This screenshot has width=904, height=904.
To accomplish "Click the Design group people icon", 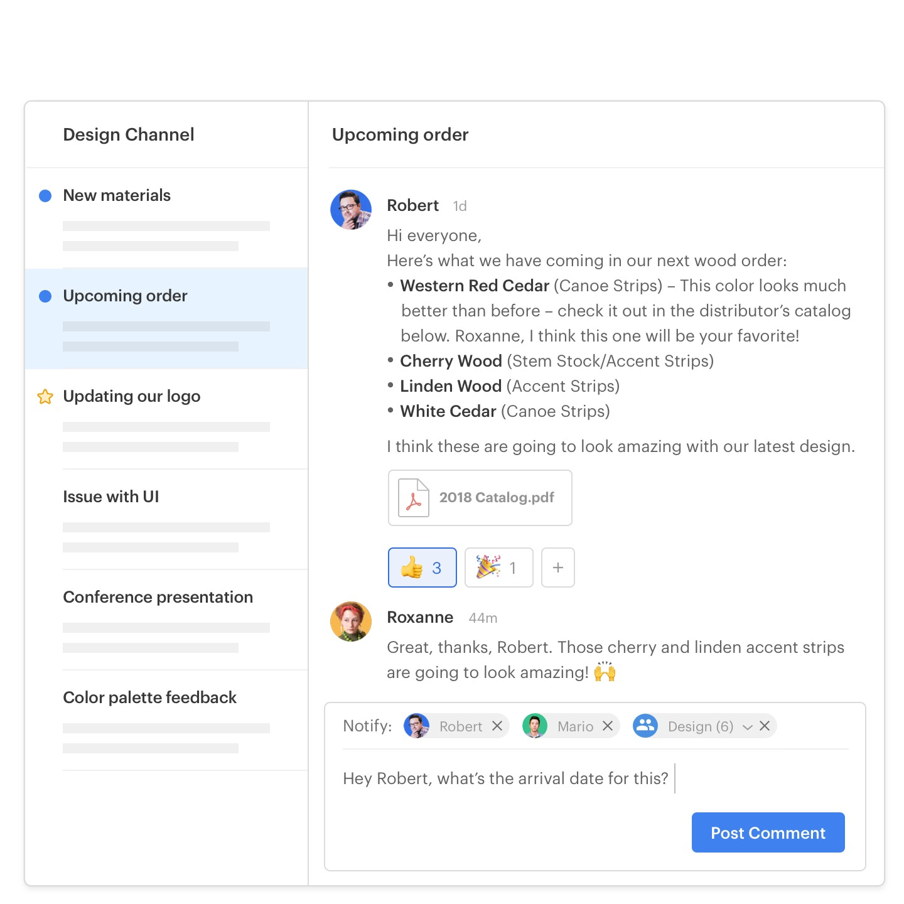I will [x=645, y=726].
